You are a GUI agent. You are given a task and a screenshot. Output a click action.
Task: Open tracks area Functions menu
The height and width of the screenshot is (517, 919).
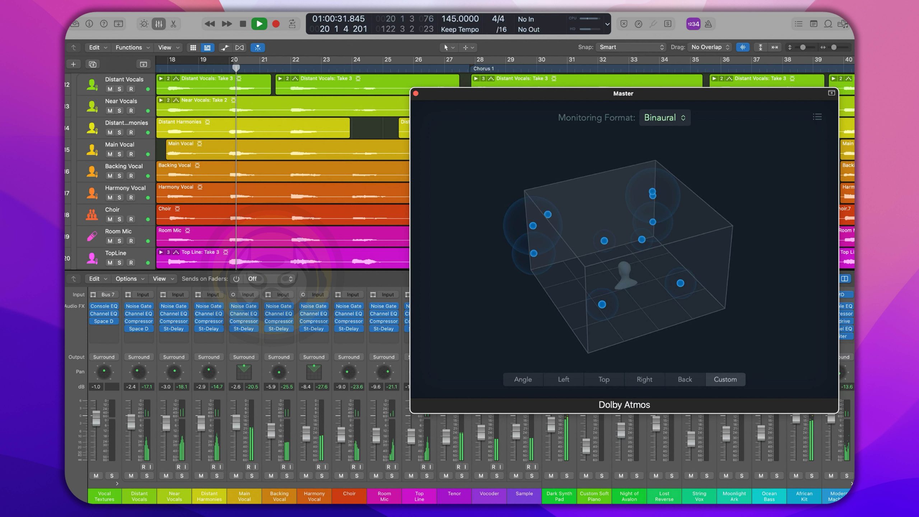coord(132,47)
